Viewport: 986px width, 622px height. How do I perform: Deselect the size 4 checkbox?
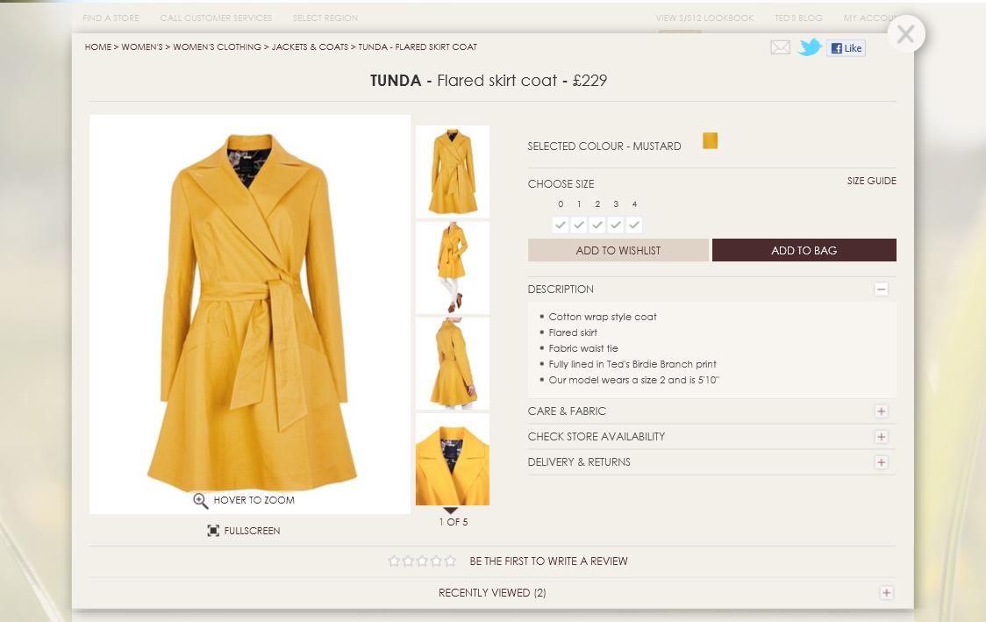[x=634, y=225]
